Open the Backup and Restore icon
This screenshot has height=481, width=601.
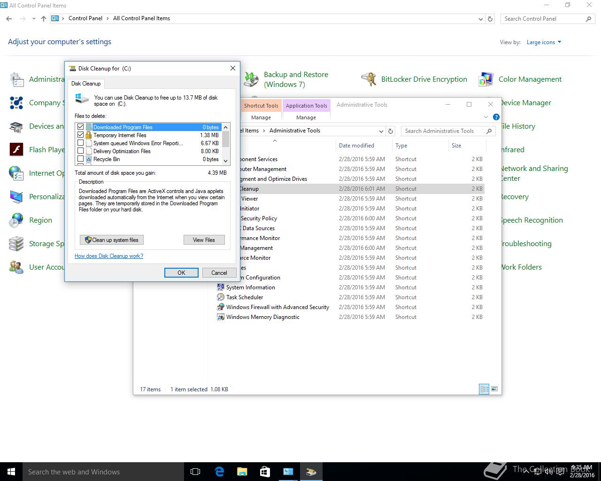pyautogui.click(x=251, y=79)
